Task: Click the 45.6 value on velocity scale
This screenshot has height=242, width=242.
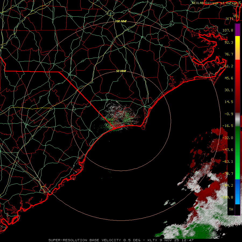Action: (229, 78)
